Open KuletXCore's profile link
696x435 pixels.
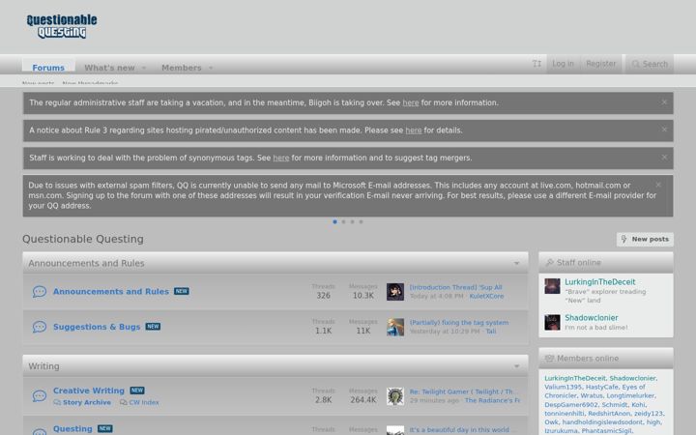click(x=486, y=296)
